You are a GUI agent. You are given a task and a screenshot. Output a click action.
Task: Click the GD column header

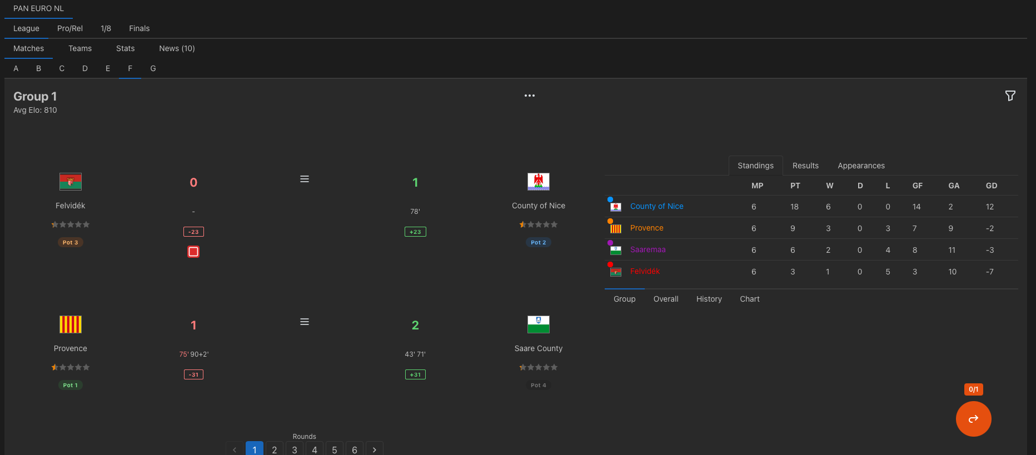pos(992,186)
